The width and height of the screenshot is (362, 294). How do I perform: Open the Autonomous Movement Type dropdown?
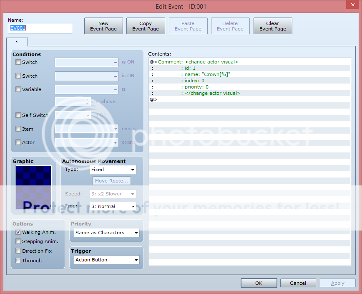click(113, 170)
